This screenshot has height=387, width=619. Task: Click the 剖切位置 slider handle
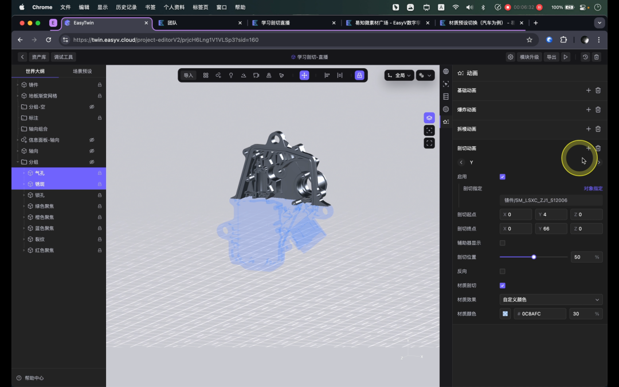click(534, 257)
